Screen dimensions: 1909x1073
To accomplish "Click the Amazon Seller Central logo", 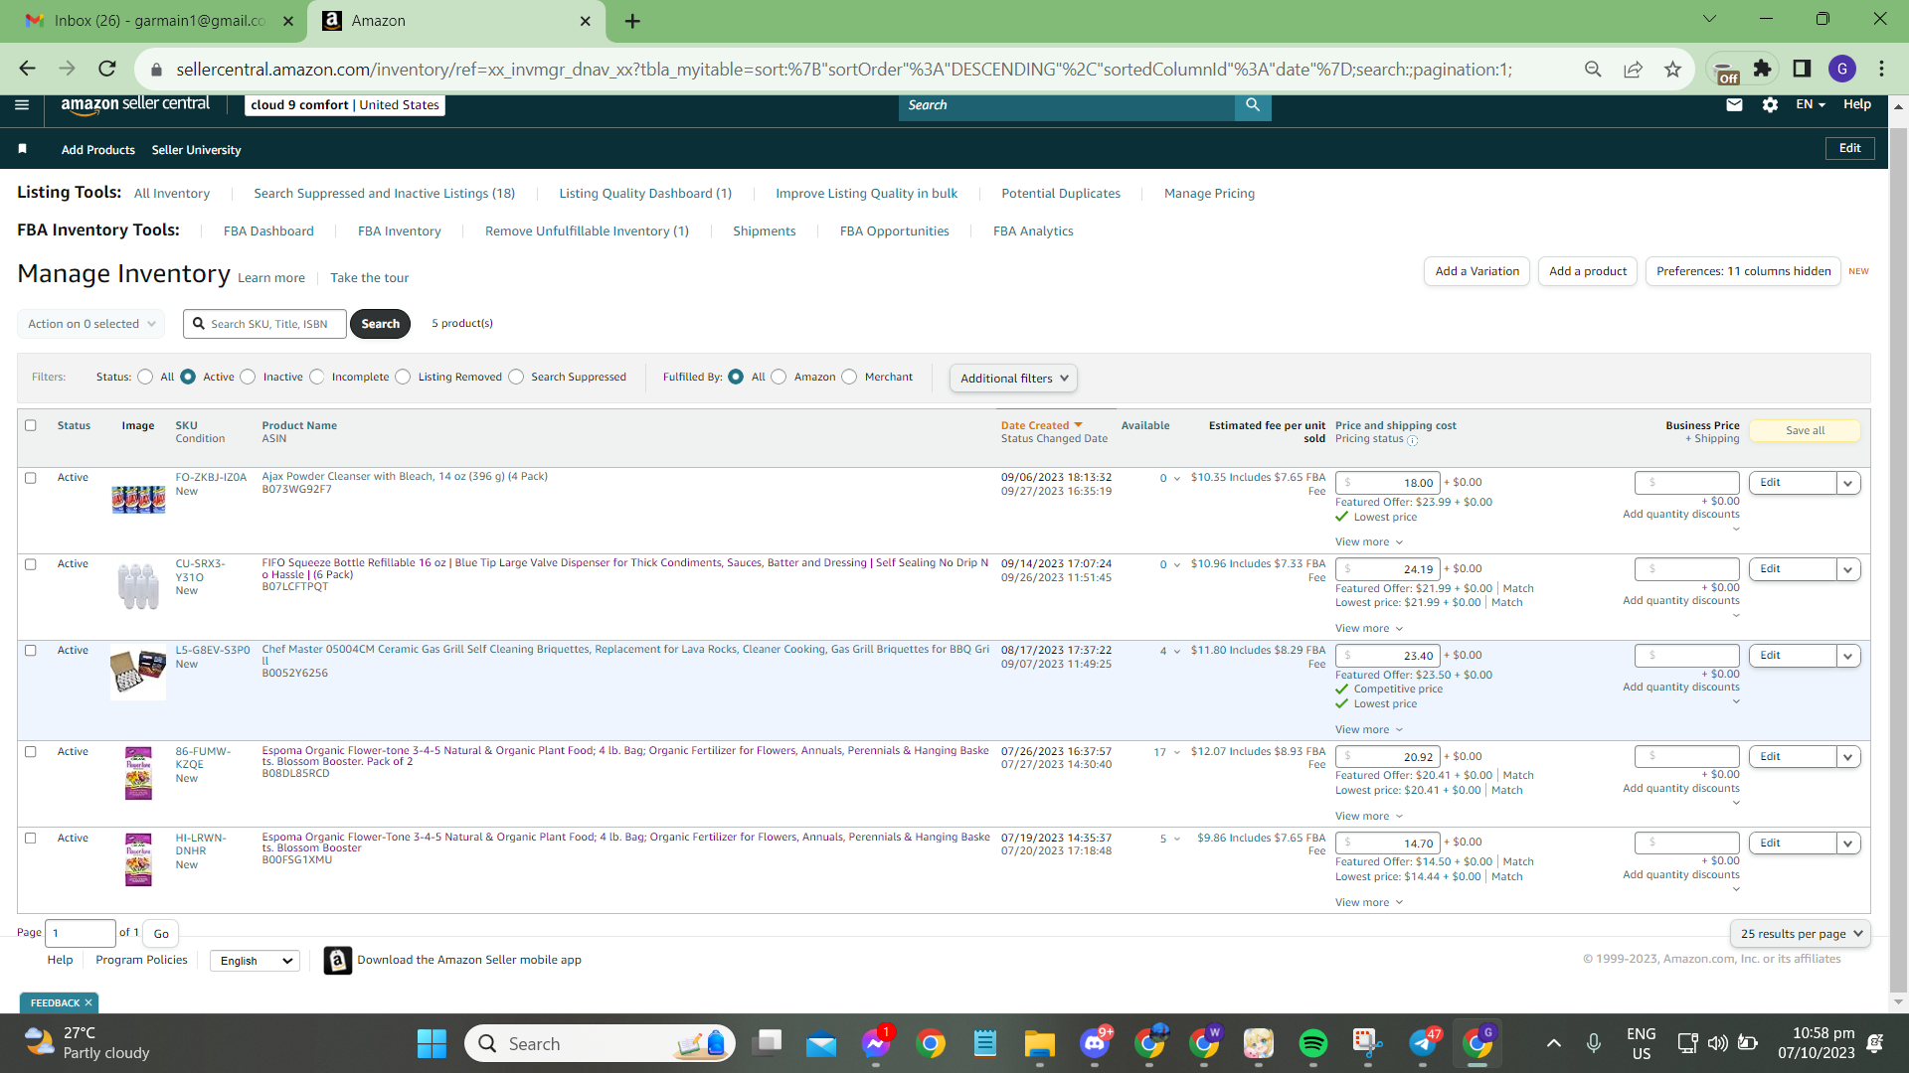I will (135, 104).
